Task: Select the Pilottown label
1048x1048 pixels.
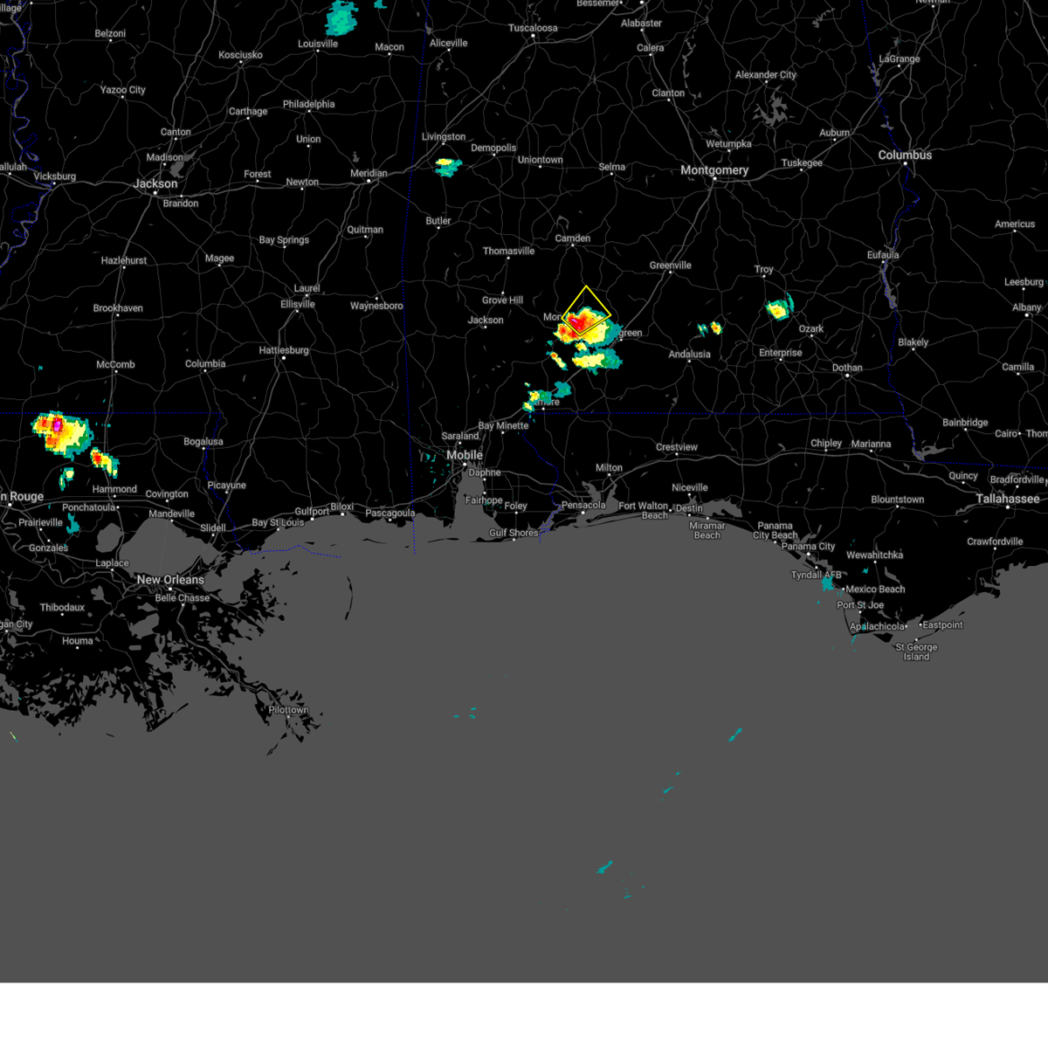Action: coord(288,710)
